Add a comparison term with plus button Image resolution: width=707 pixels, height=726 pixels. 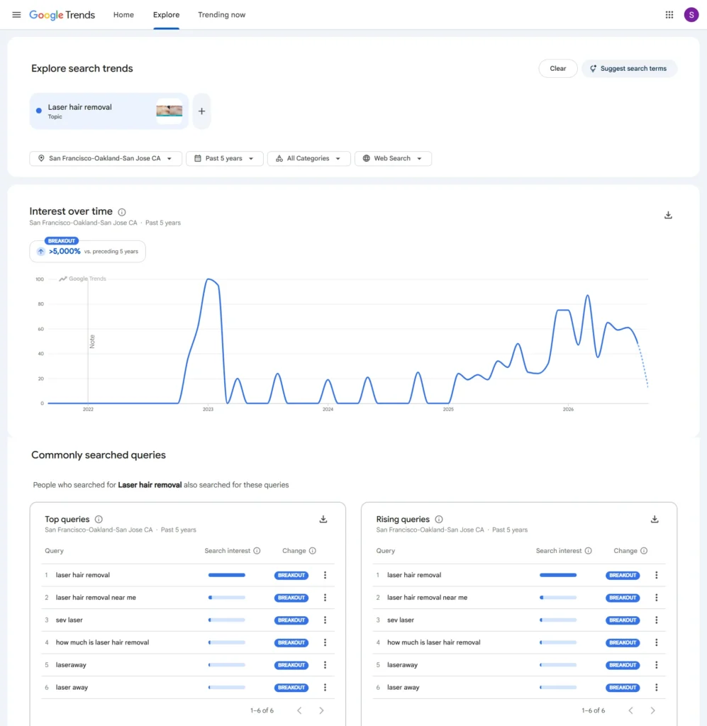click(202, 111)
